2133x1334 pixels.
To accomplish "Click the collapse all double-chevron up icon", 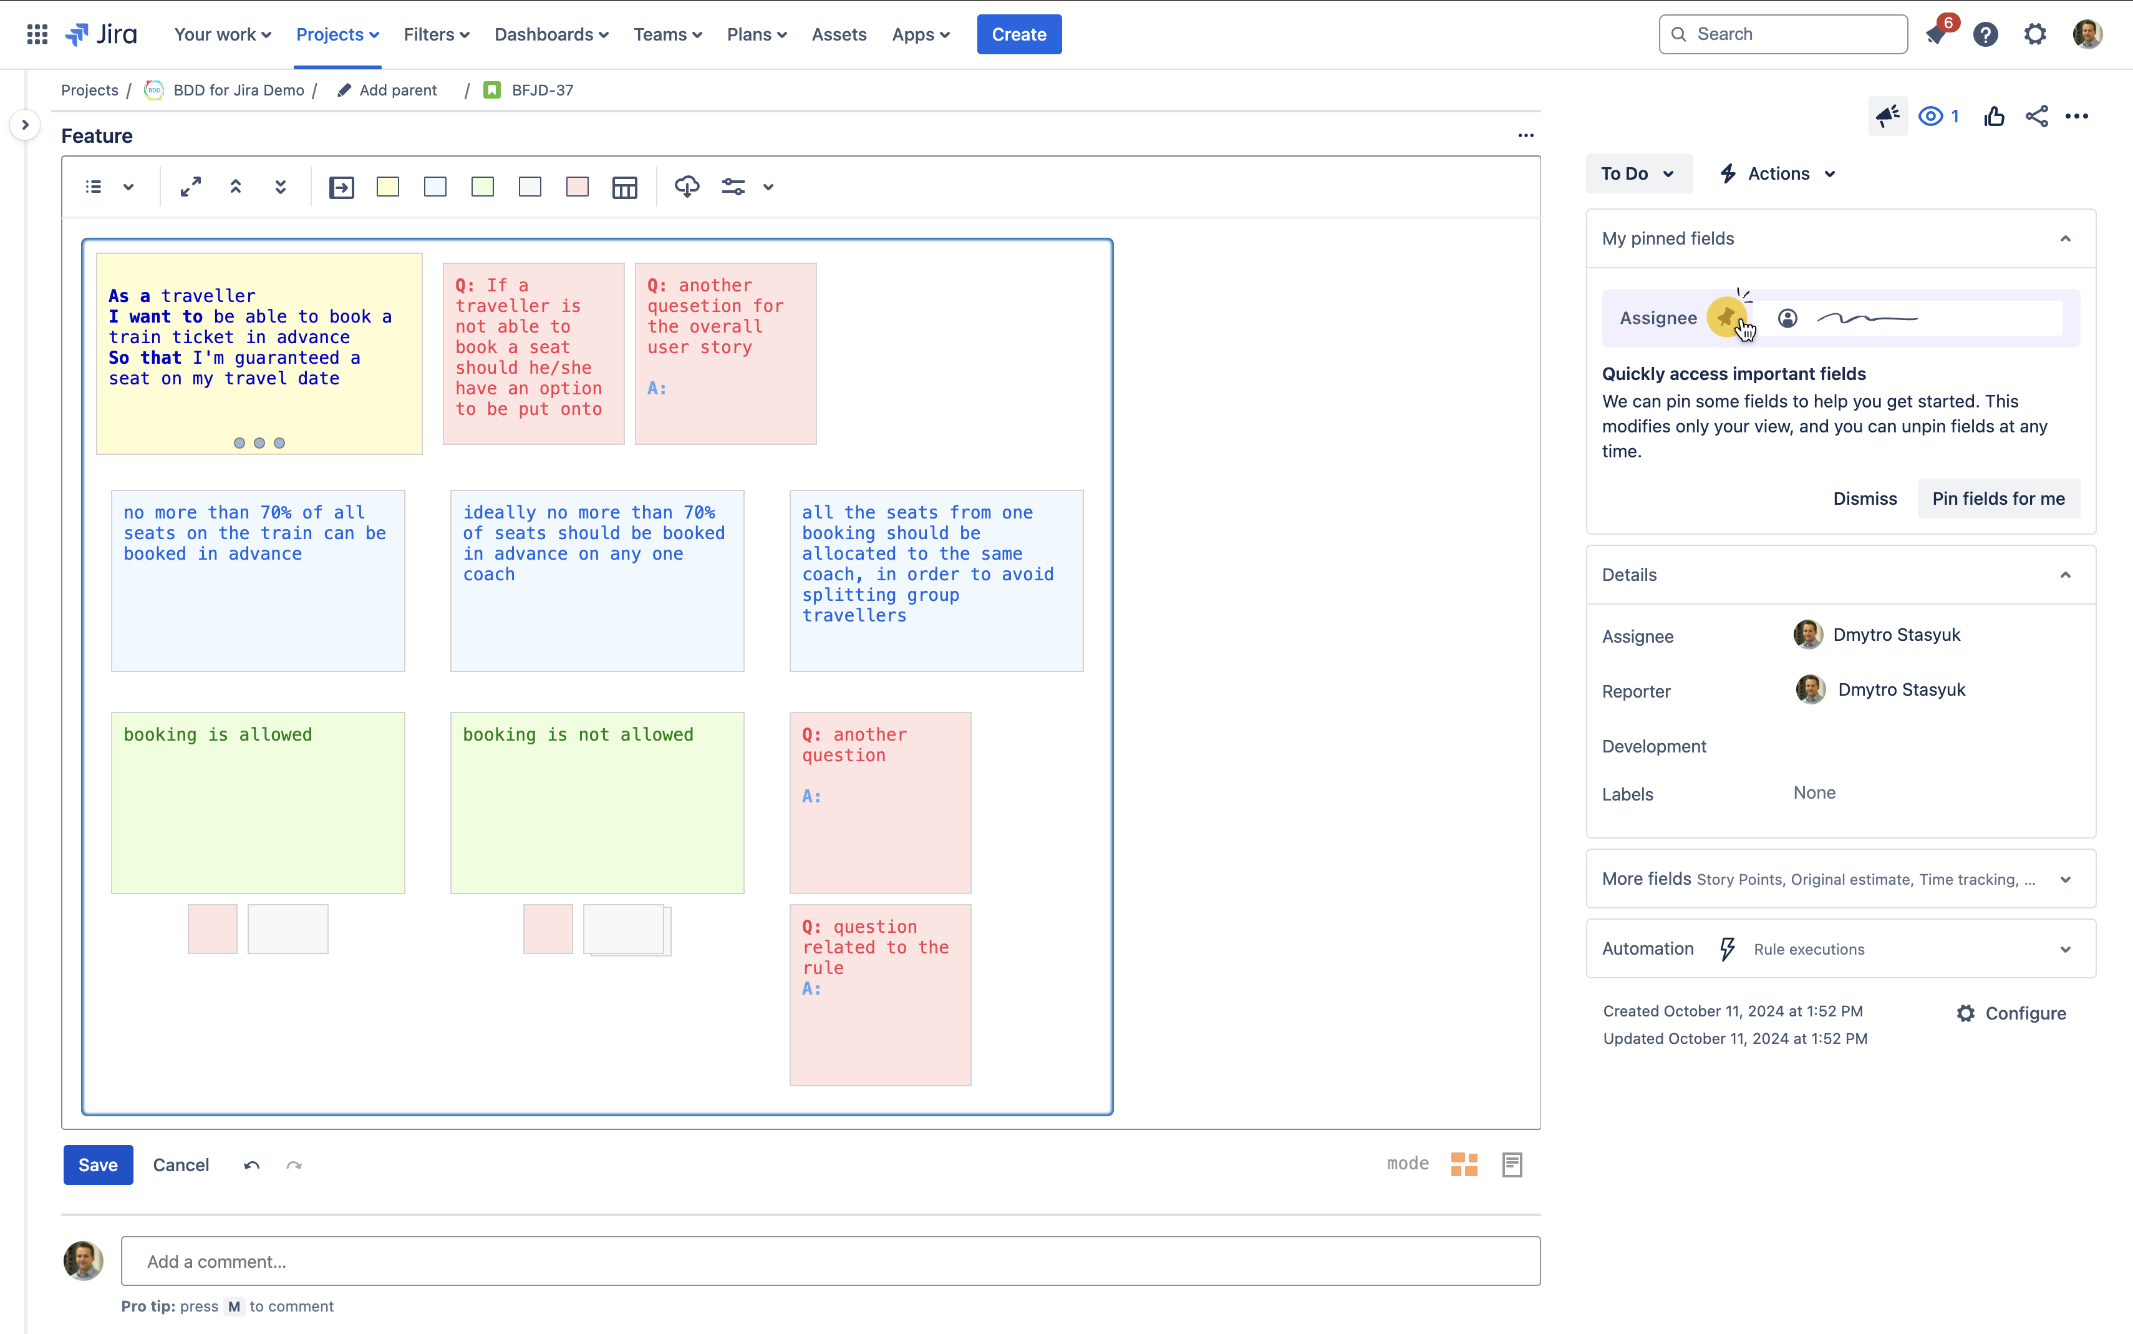I will (235, 187).
